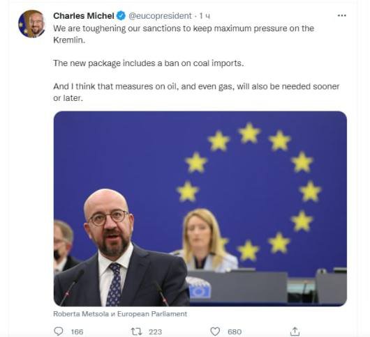Enlarge the attached EU Parliament photo
Image resolution: width=370 pixels, height=337 pixels.
coord(200,208)
